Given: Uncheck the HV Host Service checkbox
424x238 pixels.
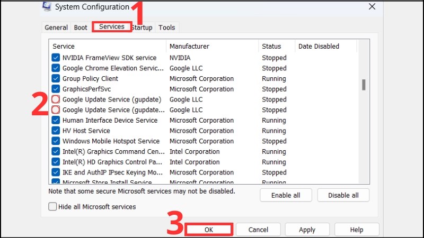Looking at the screenshot, I should pos(56,131).
